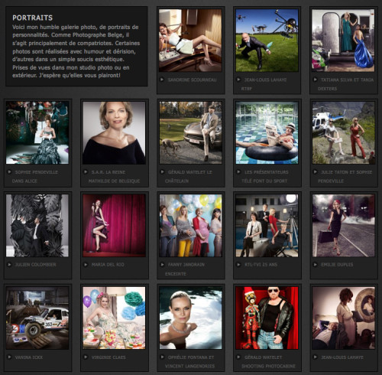Click arrow icon beside last-row Jean-Louis Lahaye caption
Screen dimensions: 382x375
click(x=316, y=357)
